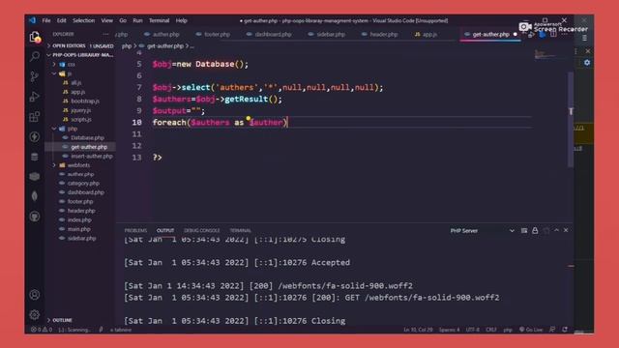Open the Extensions view

(x=35, y=116)
